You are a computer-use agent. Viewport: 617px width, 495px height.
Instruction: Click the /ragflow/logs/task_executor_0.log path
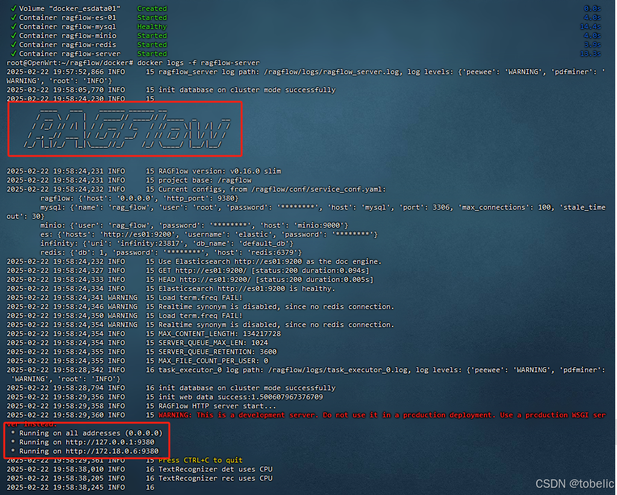(x=337, y=370)
